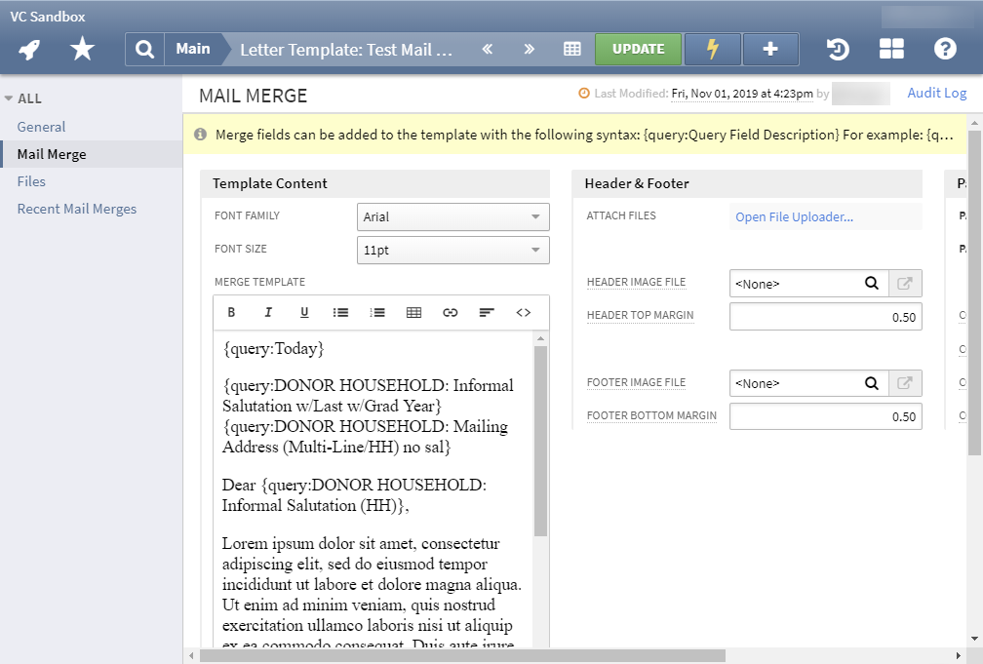Apply italic formatting in the template toolbar
This screenshot has height=664, width=983.
268,312
